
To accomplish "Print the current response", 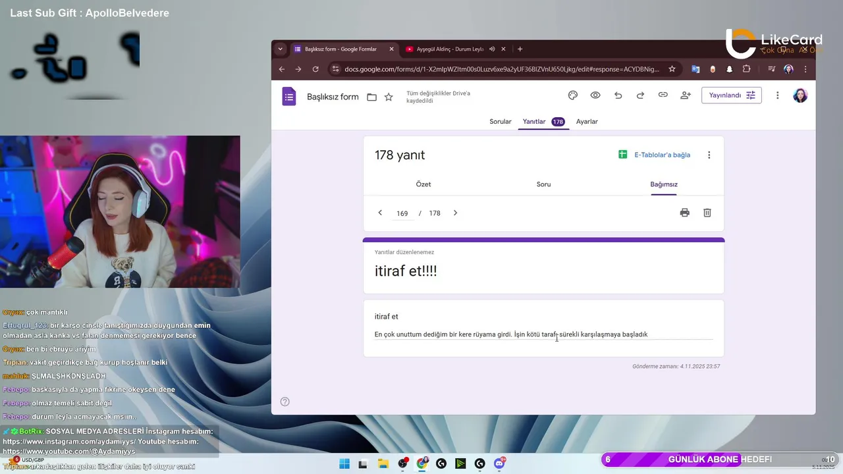I will click(685, 213).
